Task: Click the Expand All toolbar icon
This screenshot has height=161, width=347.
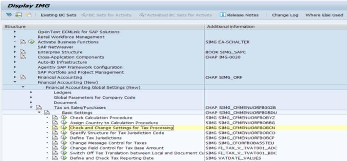Action: [x=9, y=15]
